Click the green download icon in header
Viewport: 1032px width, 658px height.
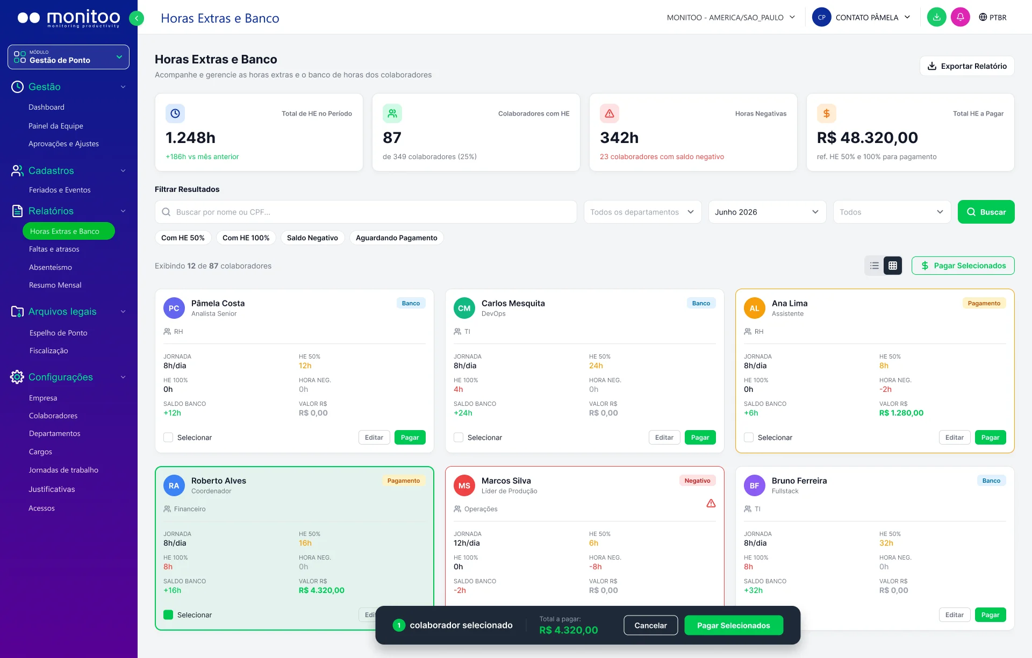(x=936, y=17)
